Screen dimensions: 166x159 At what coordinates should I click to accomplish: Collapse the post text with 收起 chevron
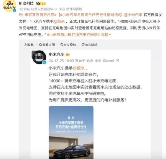(106, 35)
